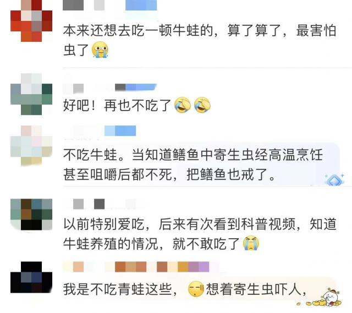The height and width of the screenshot is (313, 352).
Task: Open the blurred username above 不吃牛蛙 comment
Action: [x=100, y=131]
